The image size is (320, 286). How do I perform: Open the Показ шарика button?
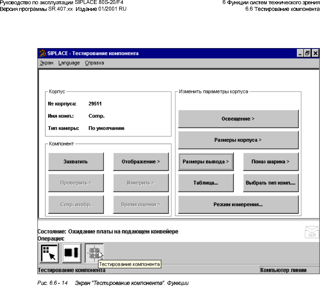click(271, 162)
